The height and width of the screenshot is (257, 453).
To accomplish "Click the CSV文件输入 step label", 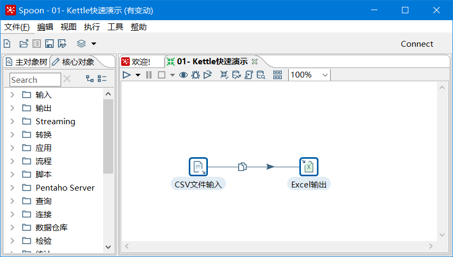I will [x=198, y=184].
